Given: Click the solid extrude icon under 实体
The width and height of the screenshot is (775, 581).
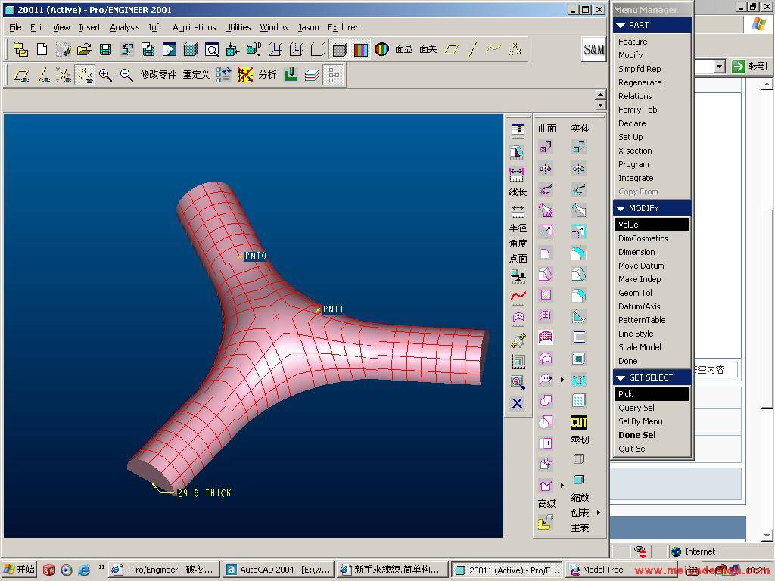Looking at the screenshot, I should (x=579, y=147).
